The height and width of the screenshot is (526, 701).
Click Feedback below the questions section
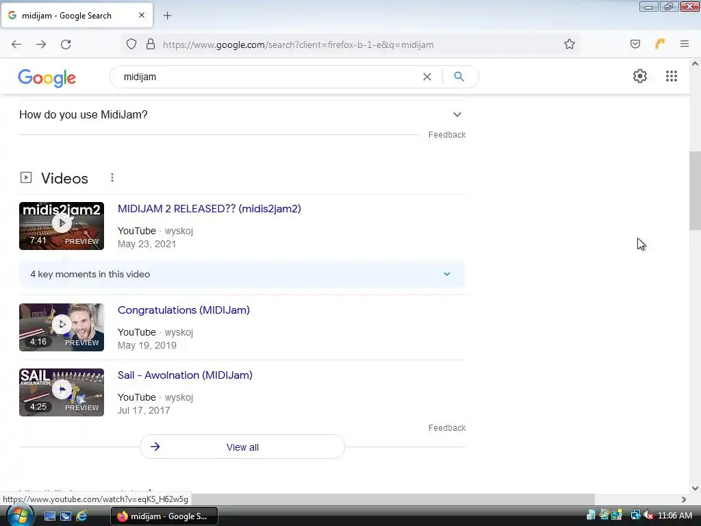[x=446, y=135]
